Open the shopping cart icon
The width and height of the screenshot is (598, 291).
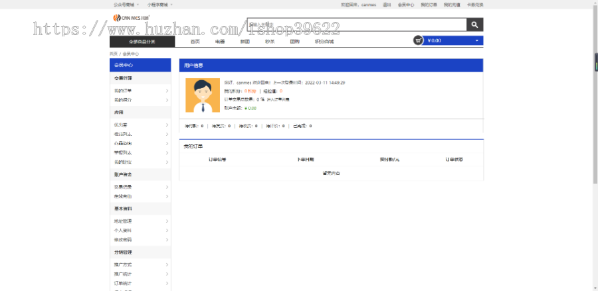419,40
